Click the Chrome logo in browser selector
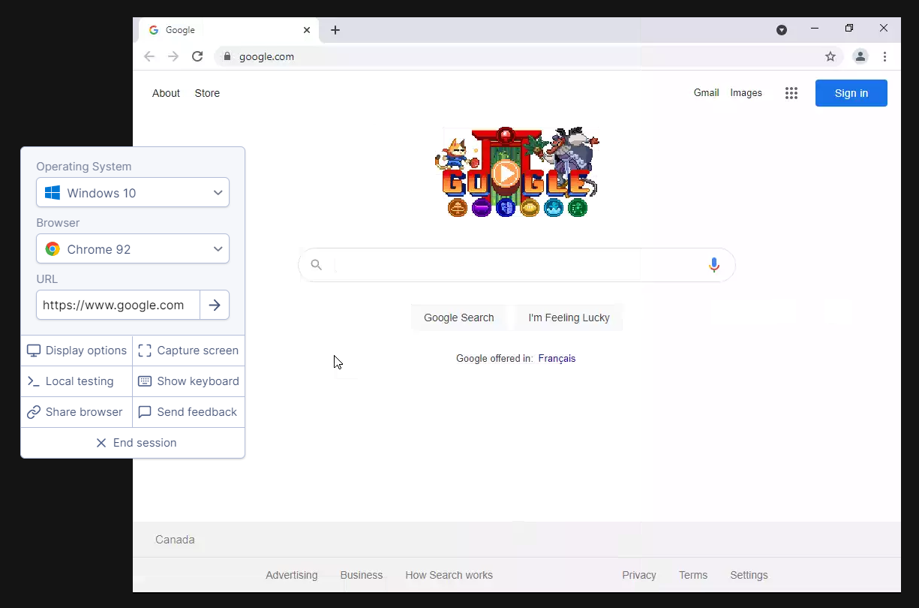This screenshot has height=608, width=919. 53,249
